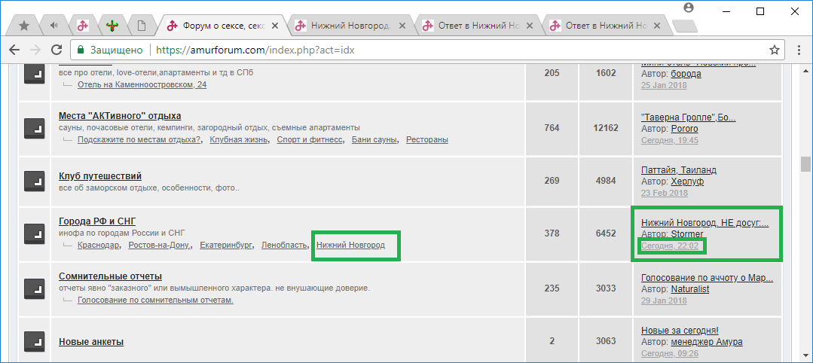Click the forum icon beside Города РФ и СНГ
This screenshot has height=363, width=813.
click(x=35, y=233)
